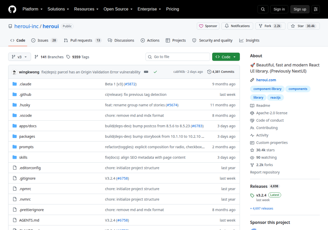Fork the heroui repository
Viewport: 328px width, 230px height.
(x=270, y=26)
